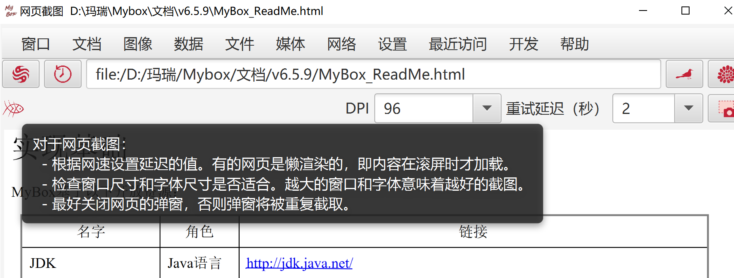Viewport: 734px width, 278px height.
Task: Open the http://jdk.java.net/ link
Action: pos(299,263)
